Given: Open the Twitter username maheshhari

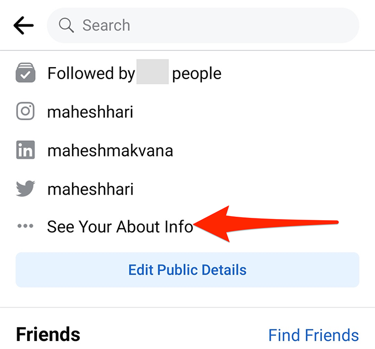Looking at the screenshot, I should (x=90, y=189).
